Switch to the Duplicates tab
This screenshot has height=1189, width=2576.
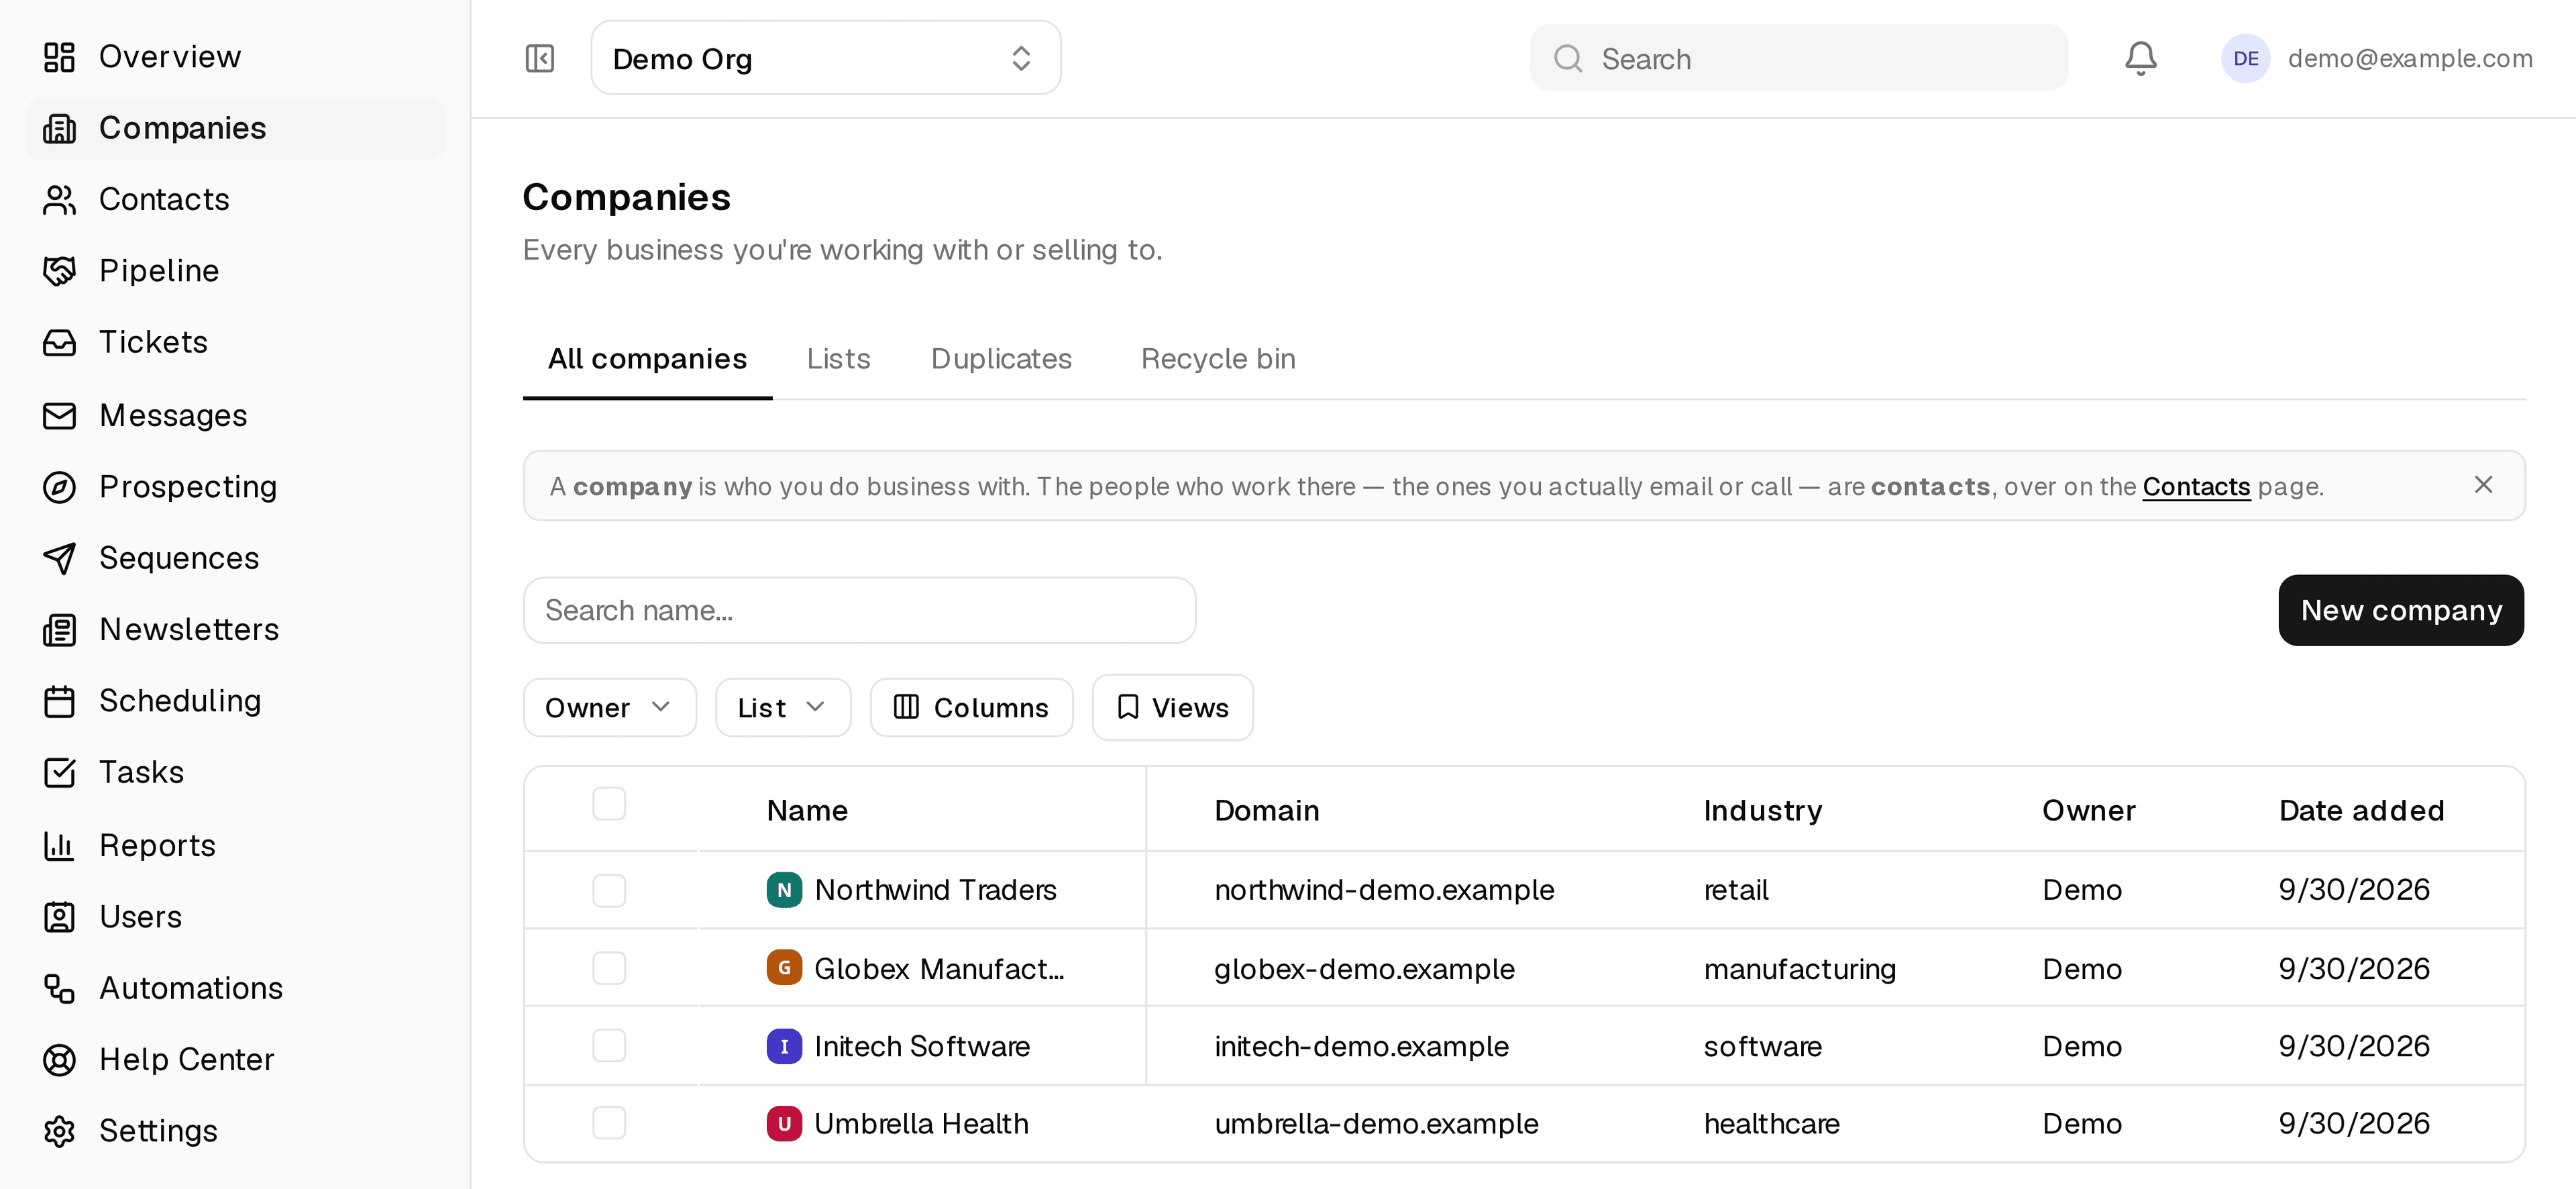click(x=1001, y=359)
